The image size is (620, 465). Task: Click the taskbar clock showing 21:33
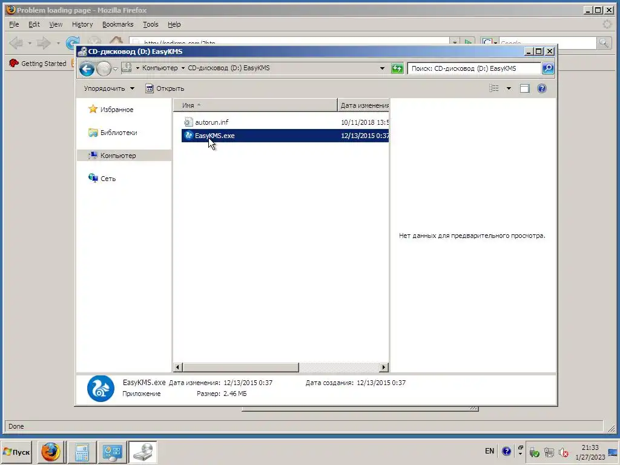pyautogui.click(x=590, y=452)
